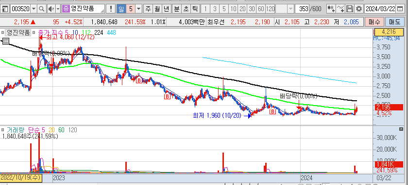408x185 pixels.
Task: Choose the 30 interval button
Action: tap(252, 9)
